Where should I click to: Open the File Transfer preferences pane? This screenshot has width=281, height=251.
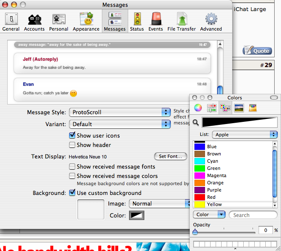coord(182,22)
